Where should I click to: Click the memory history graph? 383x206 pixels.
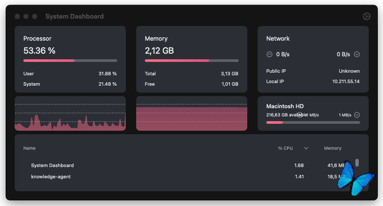pos(192,113)
